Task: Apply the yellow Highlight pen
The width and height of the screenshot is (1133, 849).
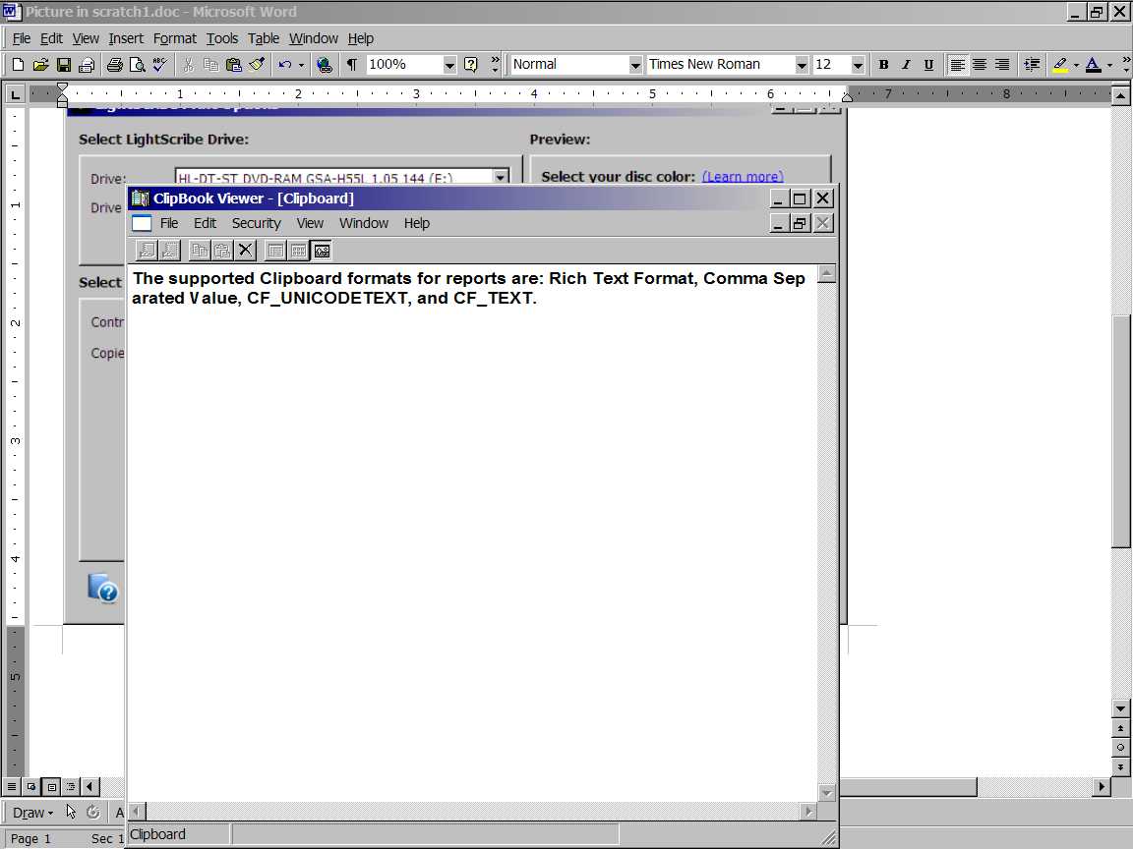Action: pyautogui.click(x=1060, y=65)
